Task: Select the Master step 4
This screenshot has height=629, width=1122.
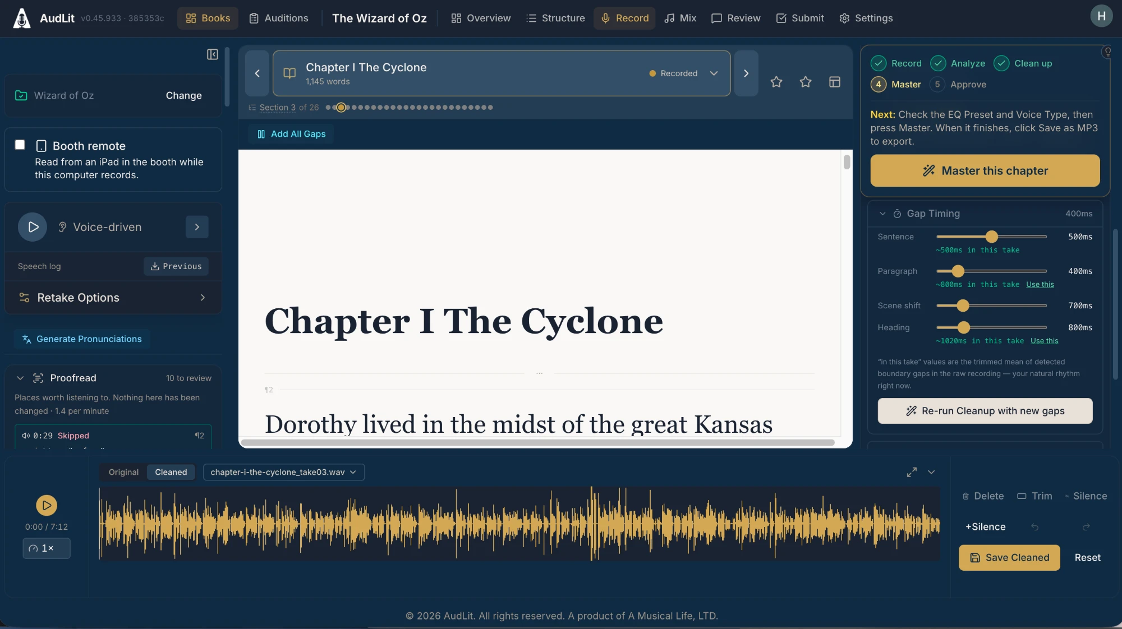Action: (x=896, y=84)
